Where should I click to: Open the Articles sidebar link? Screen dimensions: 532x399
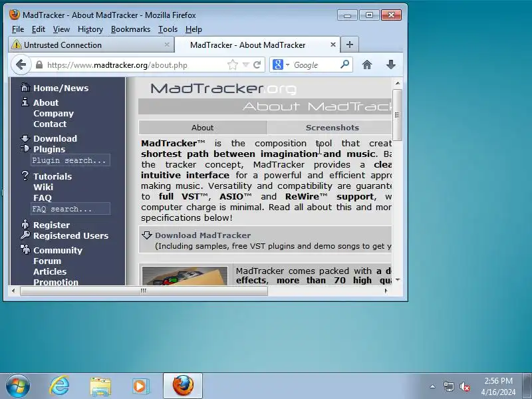tap(50, 271)
